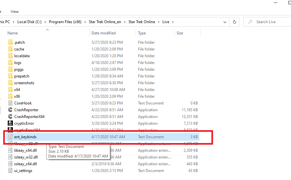Click the 11,185 KB size value

click(x=190, y=110)
